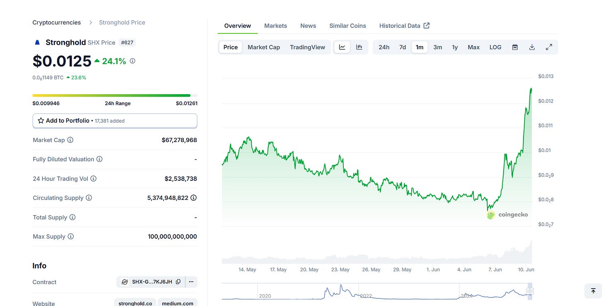Set chart range to Max

pyautogui.click(x=474, y=47)
